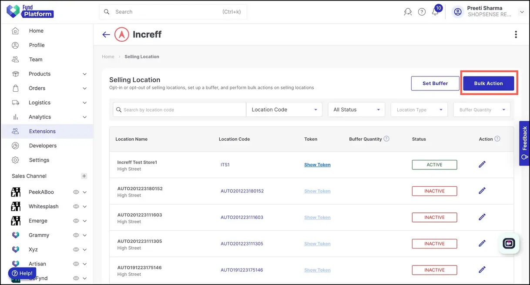Open the All Status dropdown
This screenshot has width=530, height=285.
[x=356, y=109]
